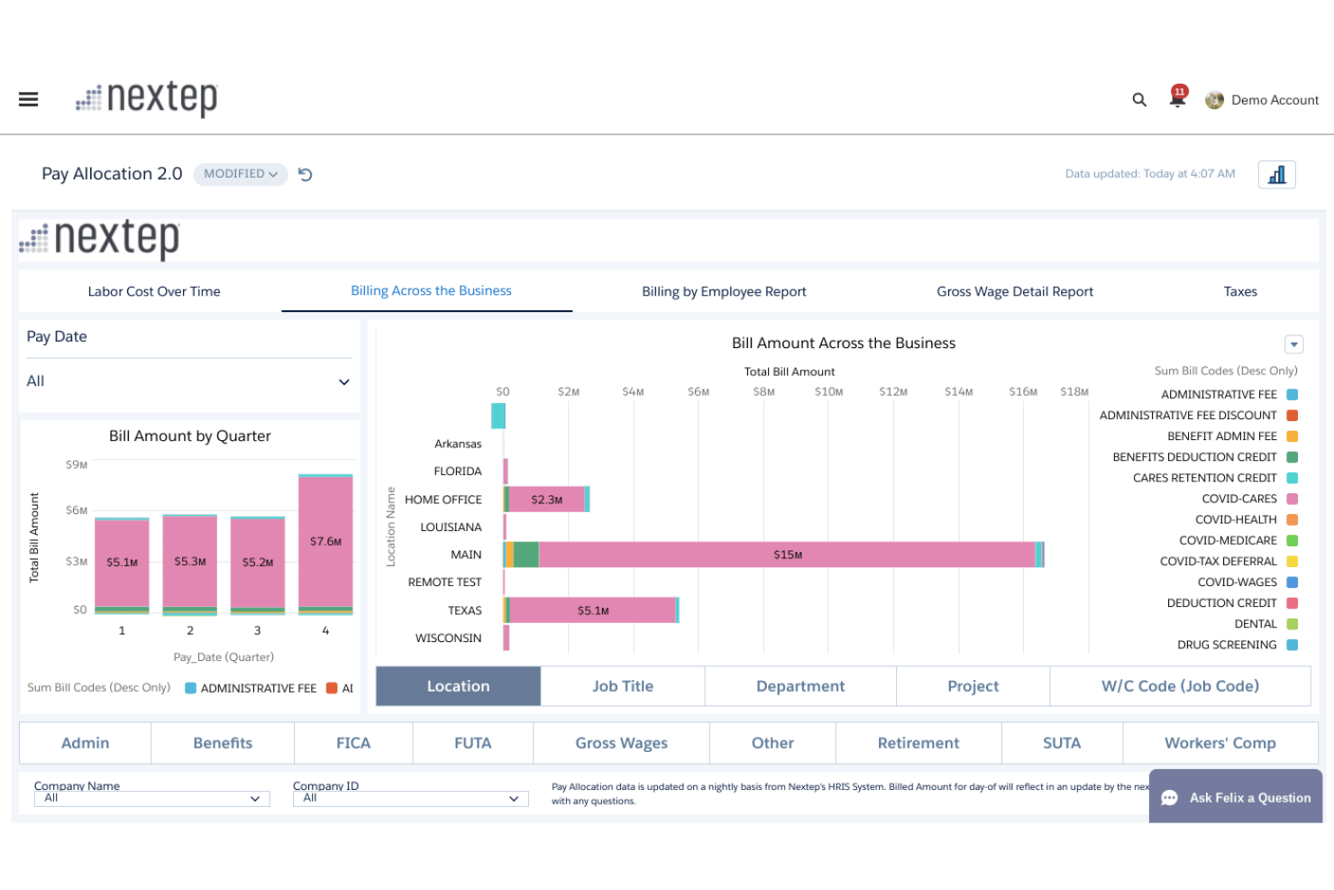Filter by Admin bill category
1334x890 pixels.
[x=85, y=743]
